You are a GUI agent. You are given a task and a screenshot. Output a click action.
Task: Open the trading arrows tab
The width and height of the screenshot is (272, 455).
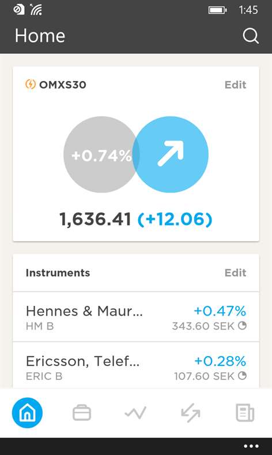tap(190, 413)
